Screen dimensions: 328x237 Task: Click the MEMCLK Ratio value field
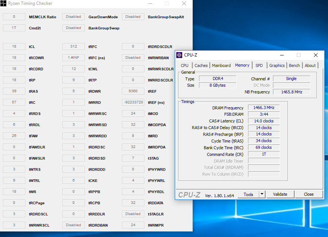(14, 17)
